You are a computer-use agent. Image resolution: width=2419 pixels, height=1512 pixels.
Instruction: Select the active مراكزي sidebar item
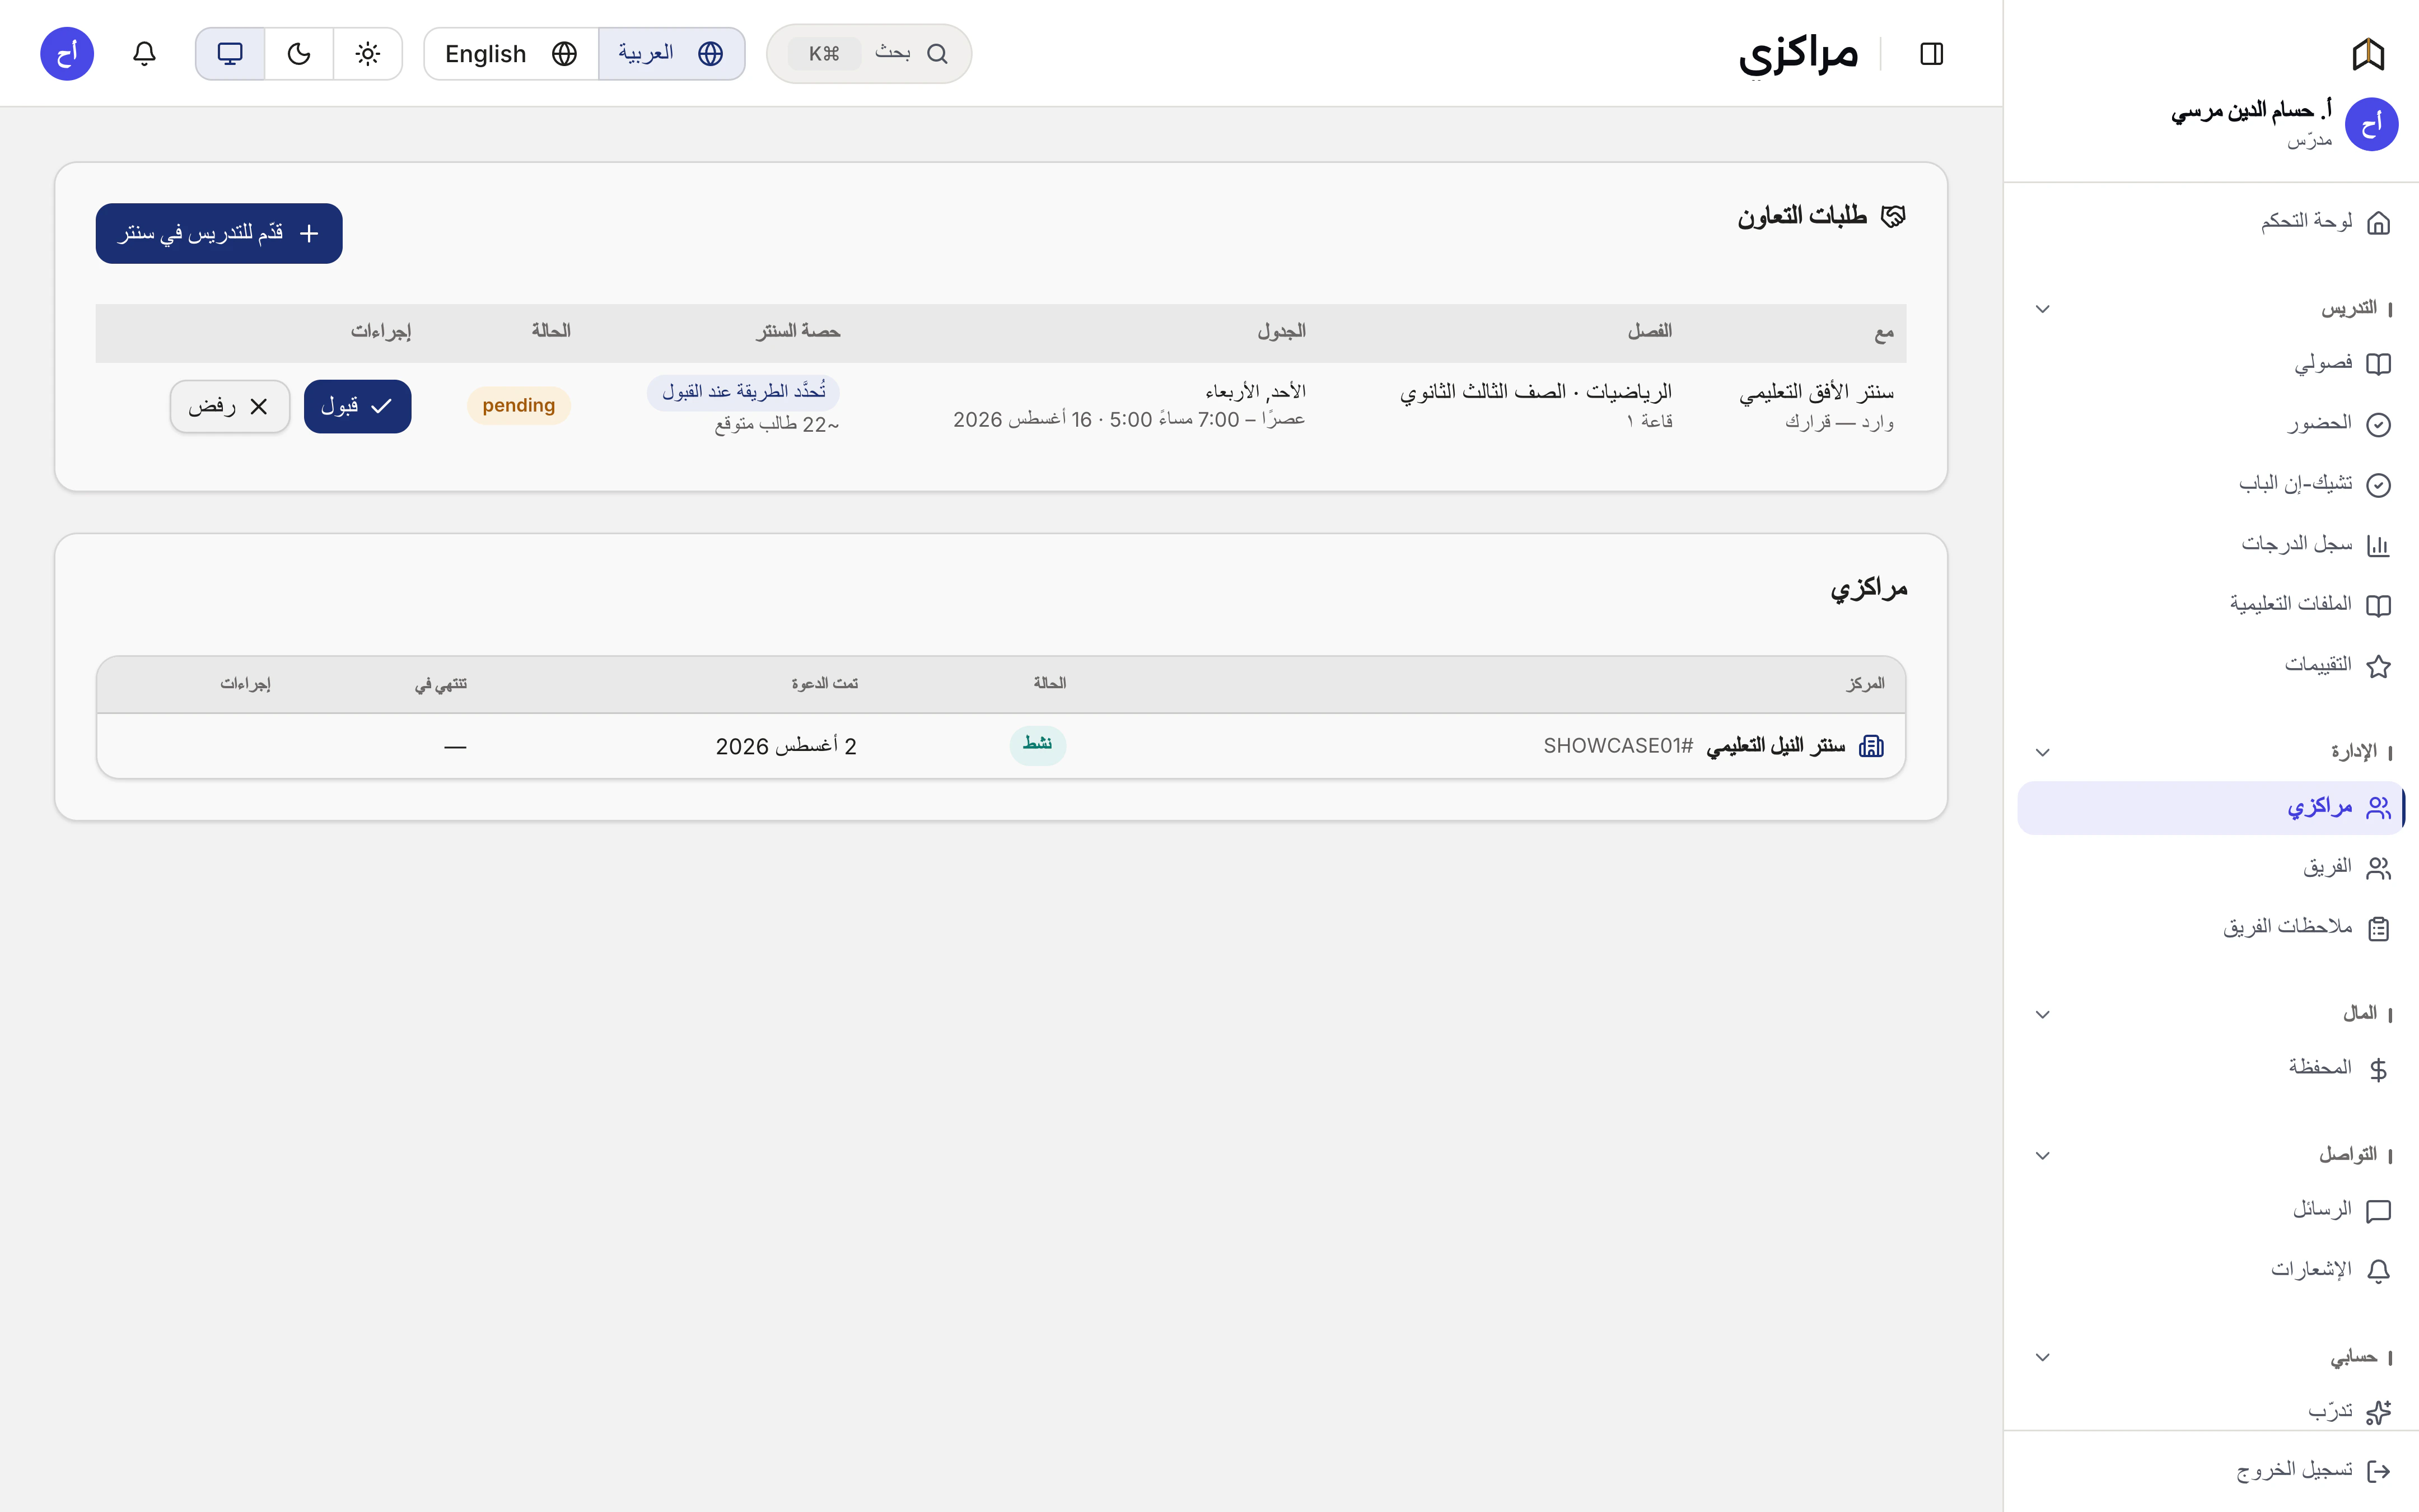2211,808
